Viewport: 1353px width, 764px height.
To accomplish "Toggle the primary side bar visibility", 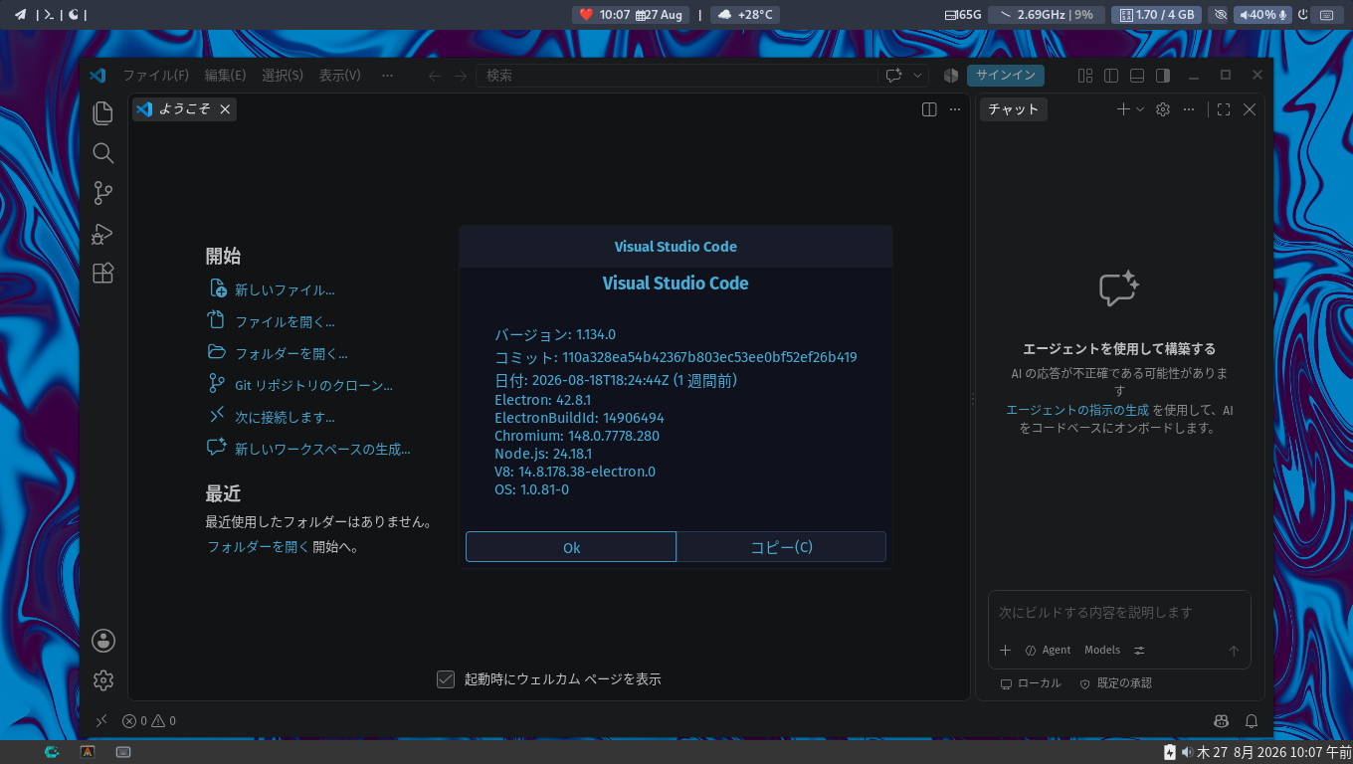I will (1111, 76).
